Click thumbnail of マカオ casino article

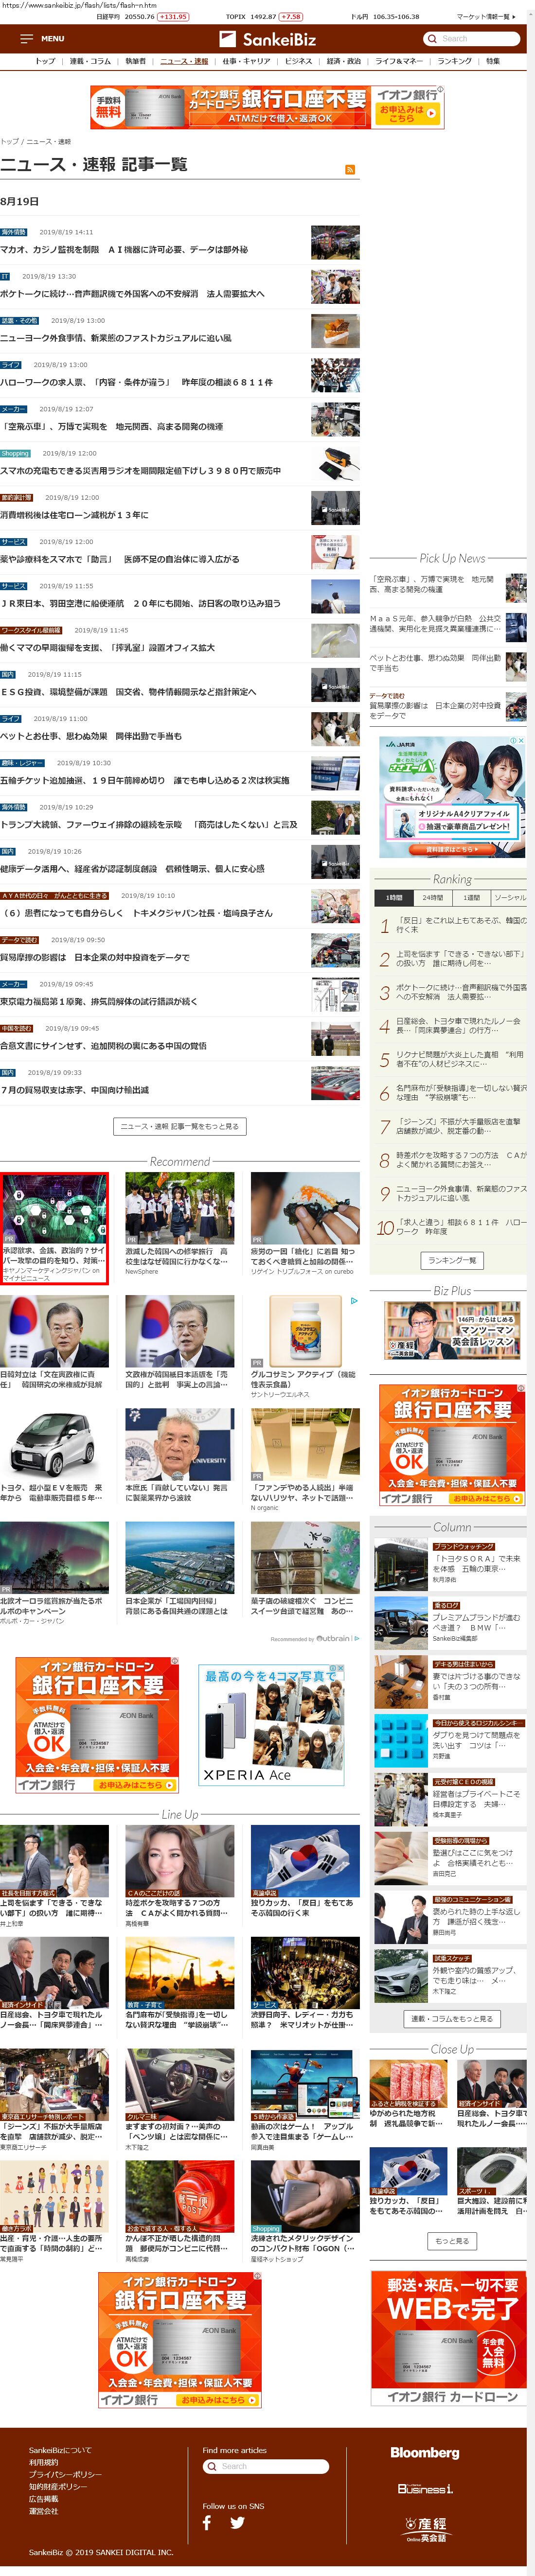(335, 242)
